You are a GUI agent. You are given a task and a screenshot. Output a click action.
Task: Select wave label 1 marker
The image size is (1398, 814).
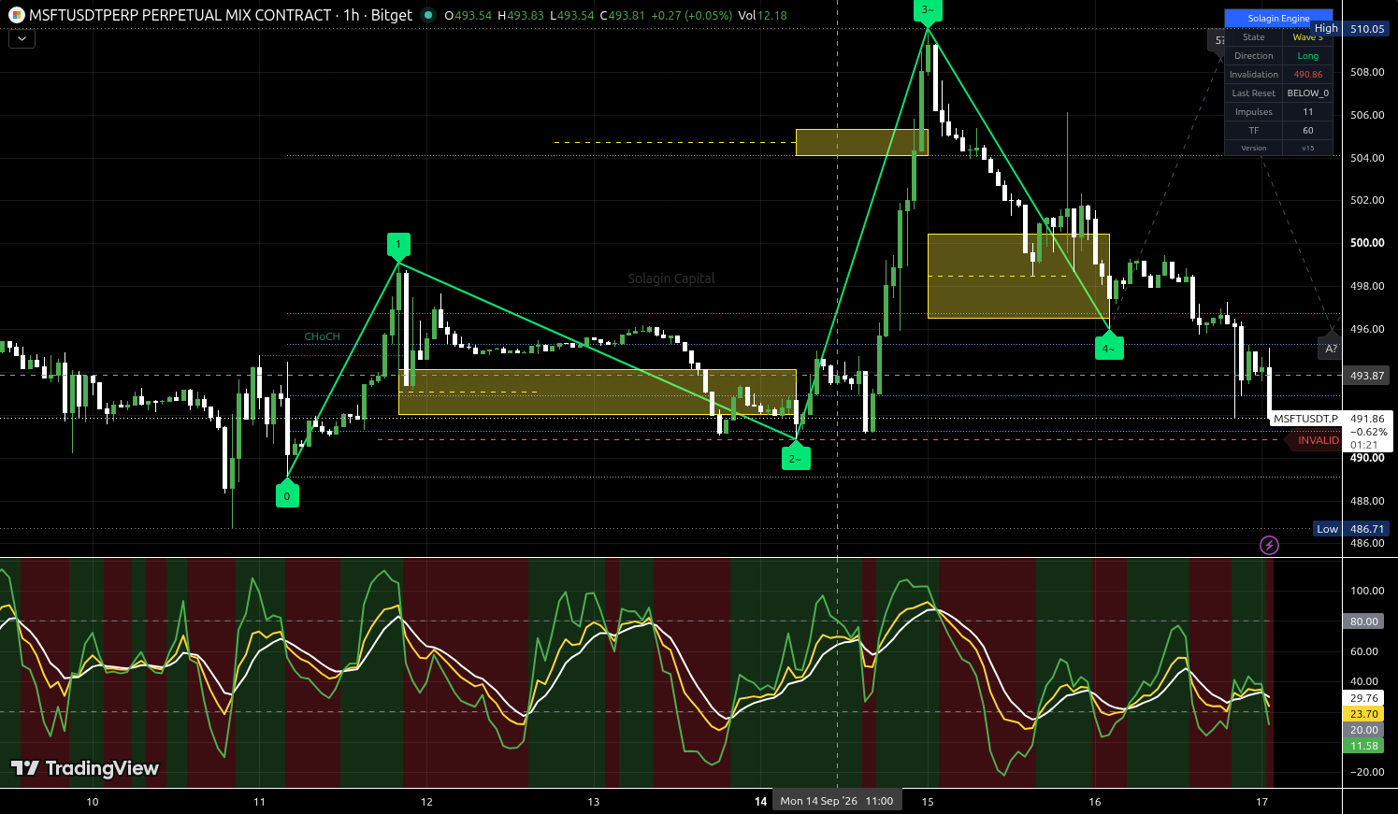coord(398,247)
